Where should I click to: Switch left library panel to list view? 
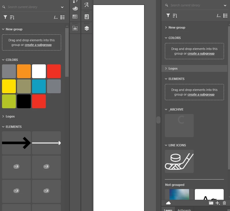63,17
